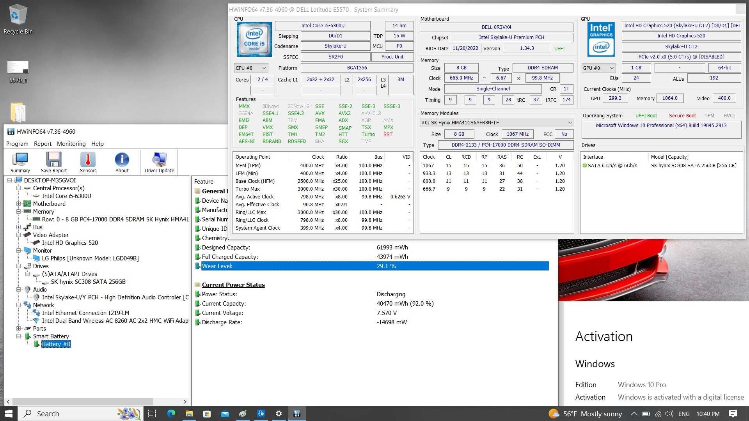Collapse the Smart Battery node
Image resolution: width=749 pixels, height=421 pixels.
[18, 336]
